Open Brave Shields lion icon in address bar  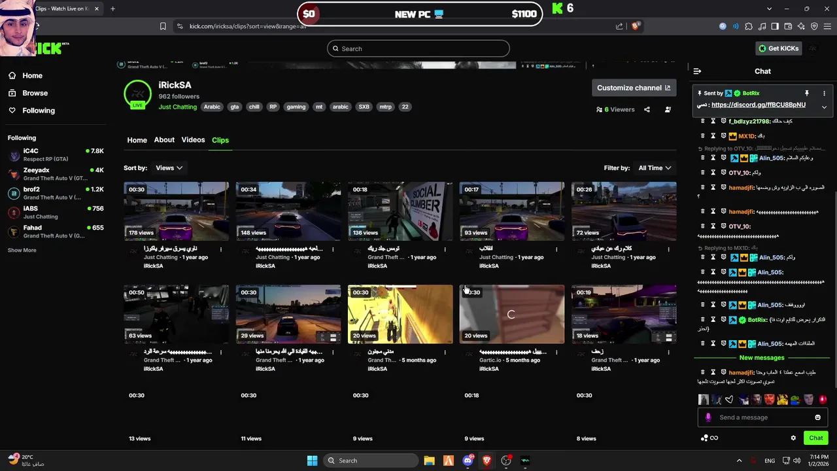(635, 26)
